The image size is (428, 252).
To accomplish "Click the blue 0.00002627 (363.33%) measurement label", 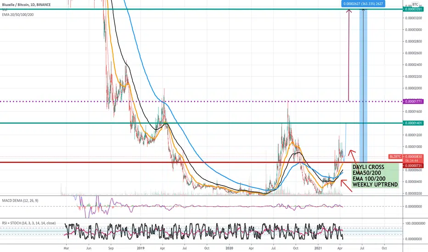I will 363,4.
